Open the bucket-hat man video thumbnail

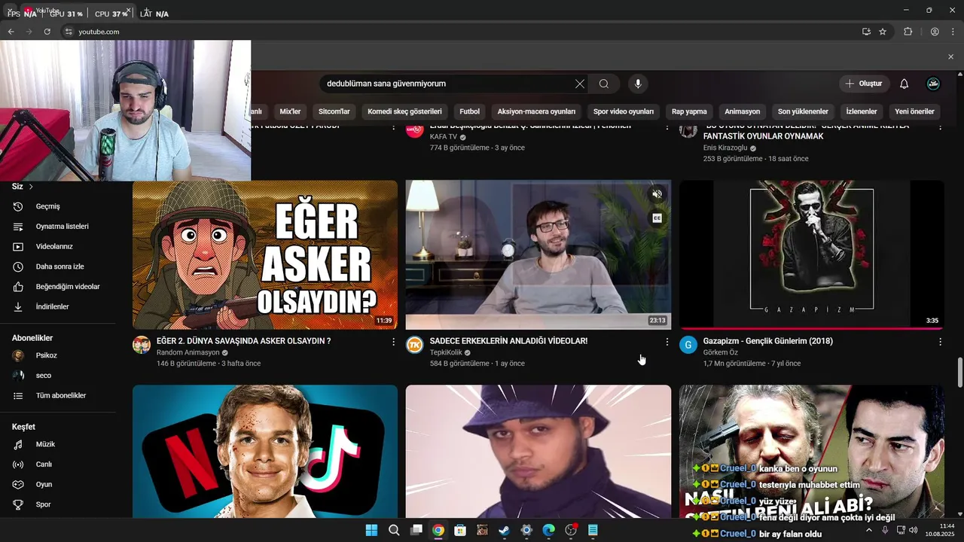(538, 452)
